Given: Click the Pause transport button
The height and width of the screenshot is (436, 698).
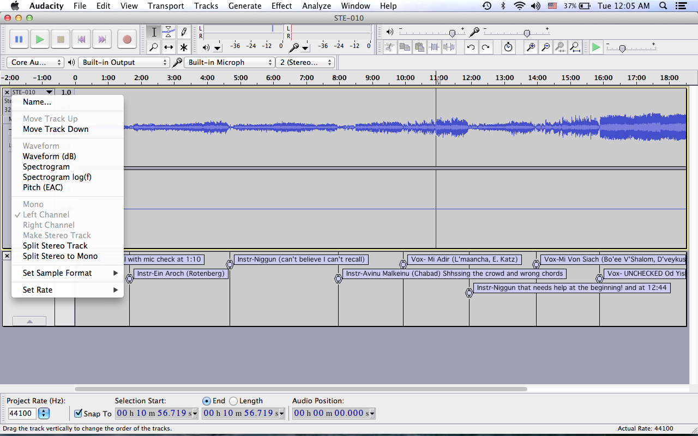Looking at the screenshot, I should coord(19,39).
